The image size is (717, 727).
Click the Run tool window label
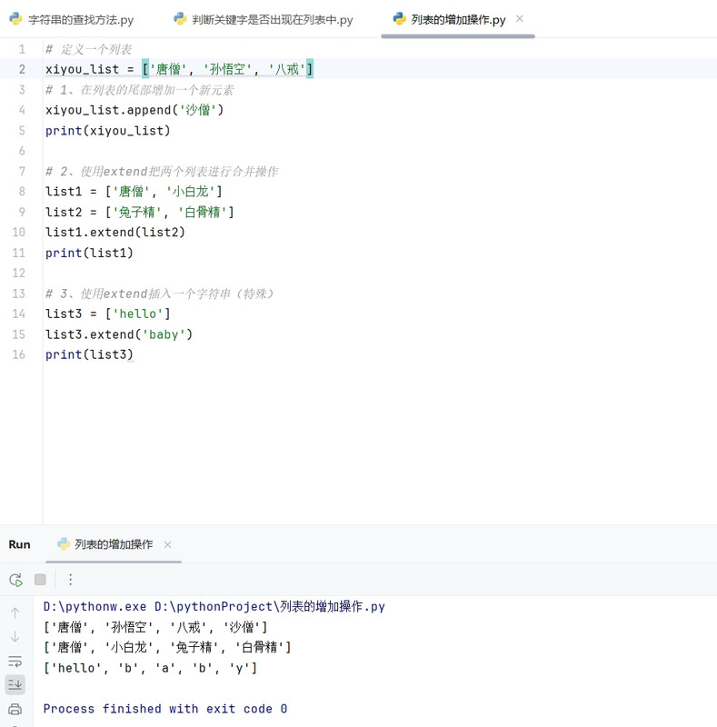tap(19, 544)
